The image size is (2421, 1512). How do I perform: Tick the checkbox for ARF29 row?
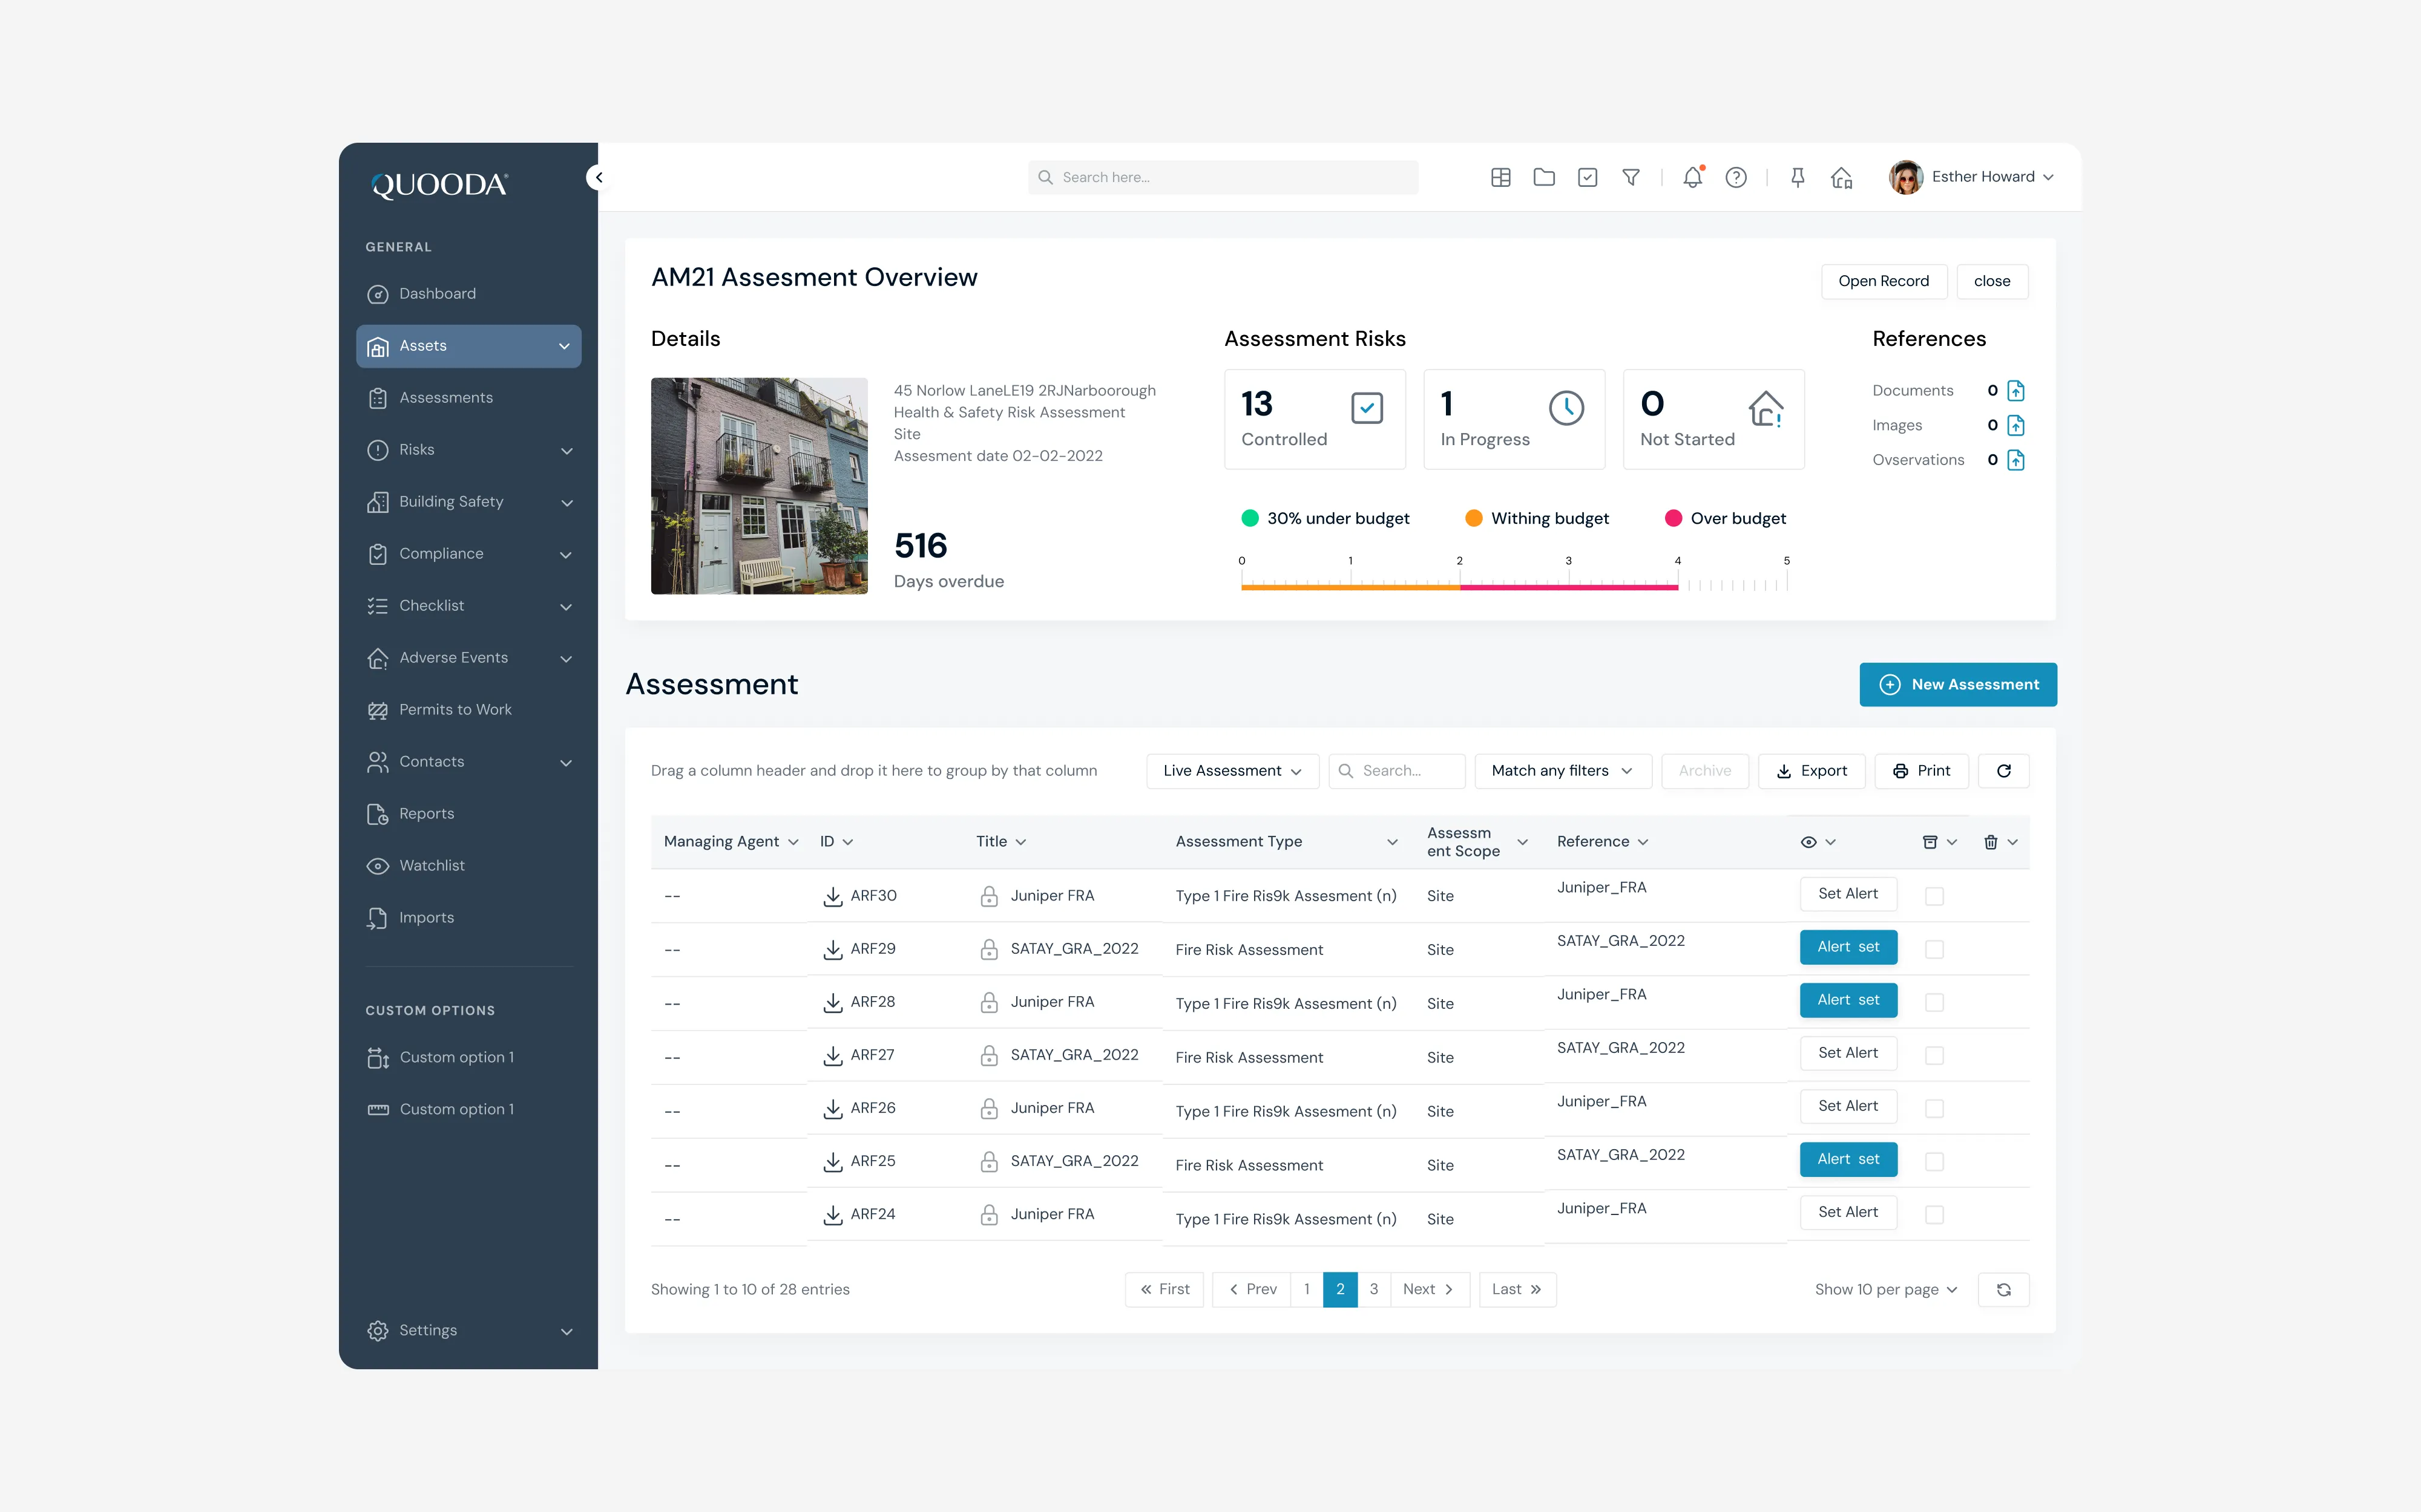[1935, 949]
